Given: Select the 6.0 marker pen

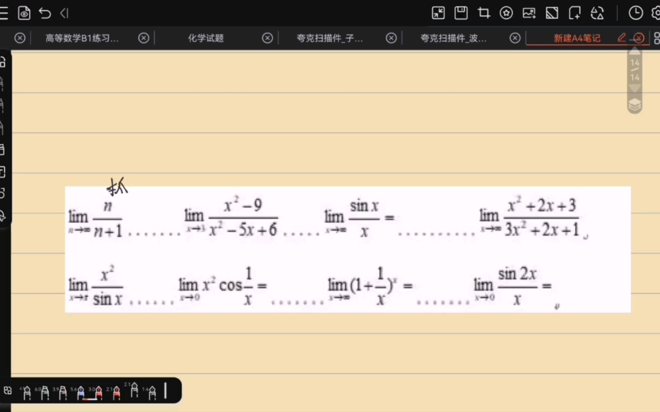Looking at the screenshot, I should [x=45, y=392].
